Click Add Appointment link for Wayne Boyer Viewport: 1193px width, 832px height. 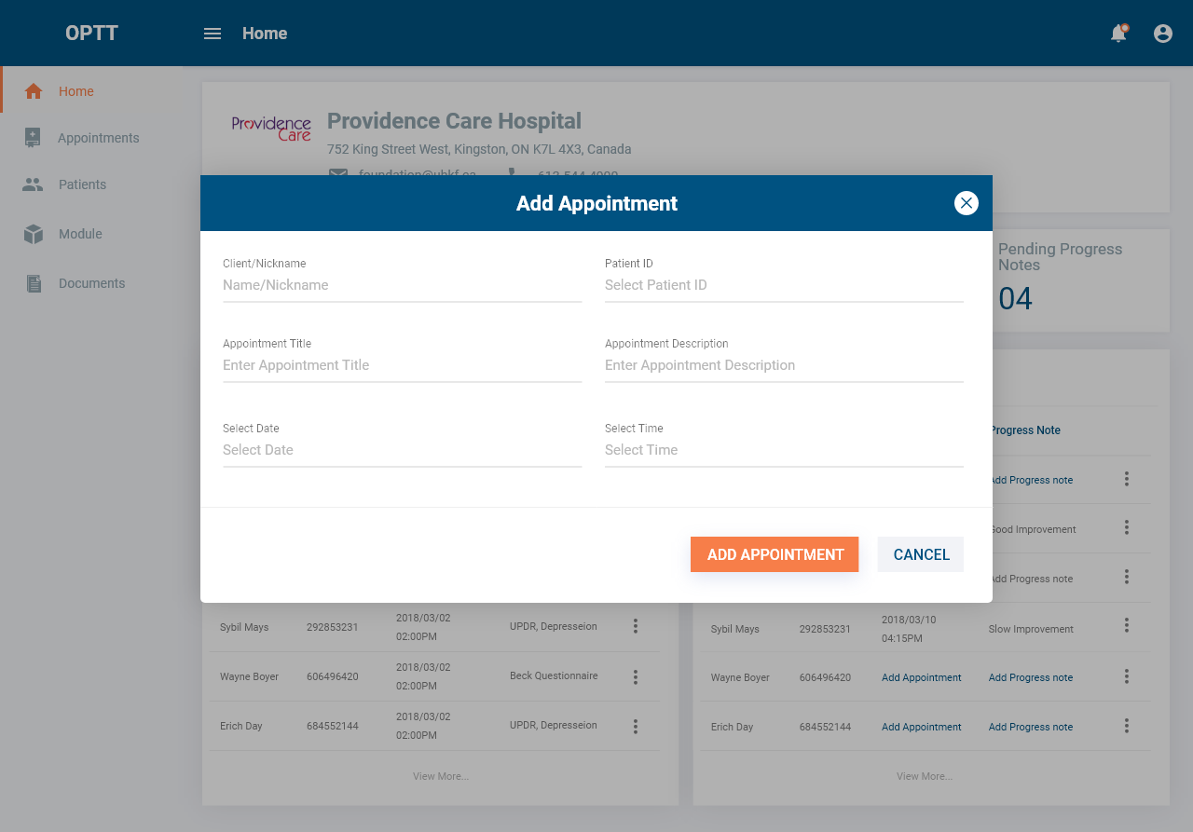(921, 677)
